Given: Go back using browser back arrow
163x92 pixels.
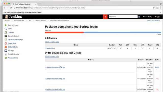Looking at the screenshot, I should [x=5, y=8].
